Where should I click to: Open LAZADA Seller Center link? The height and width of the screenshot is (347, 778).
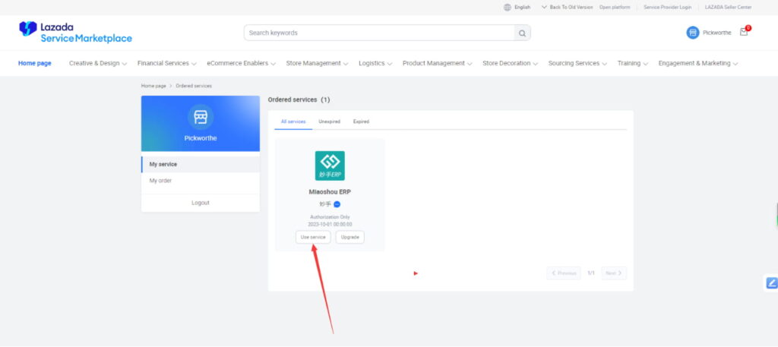tap(728, 8)
